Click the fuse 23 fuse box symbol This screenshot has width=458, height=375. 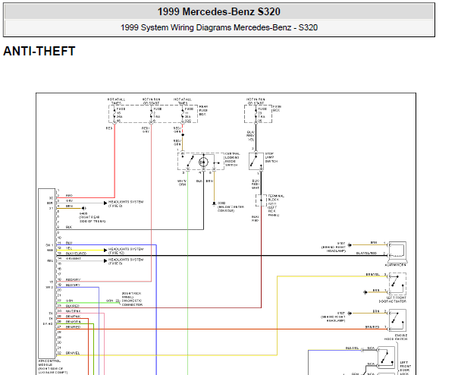tap(259, 114)
